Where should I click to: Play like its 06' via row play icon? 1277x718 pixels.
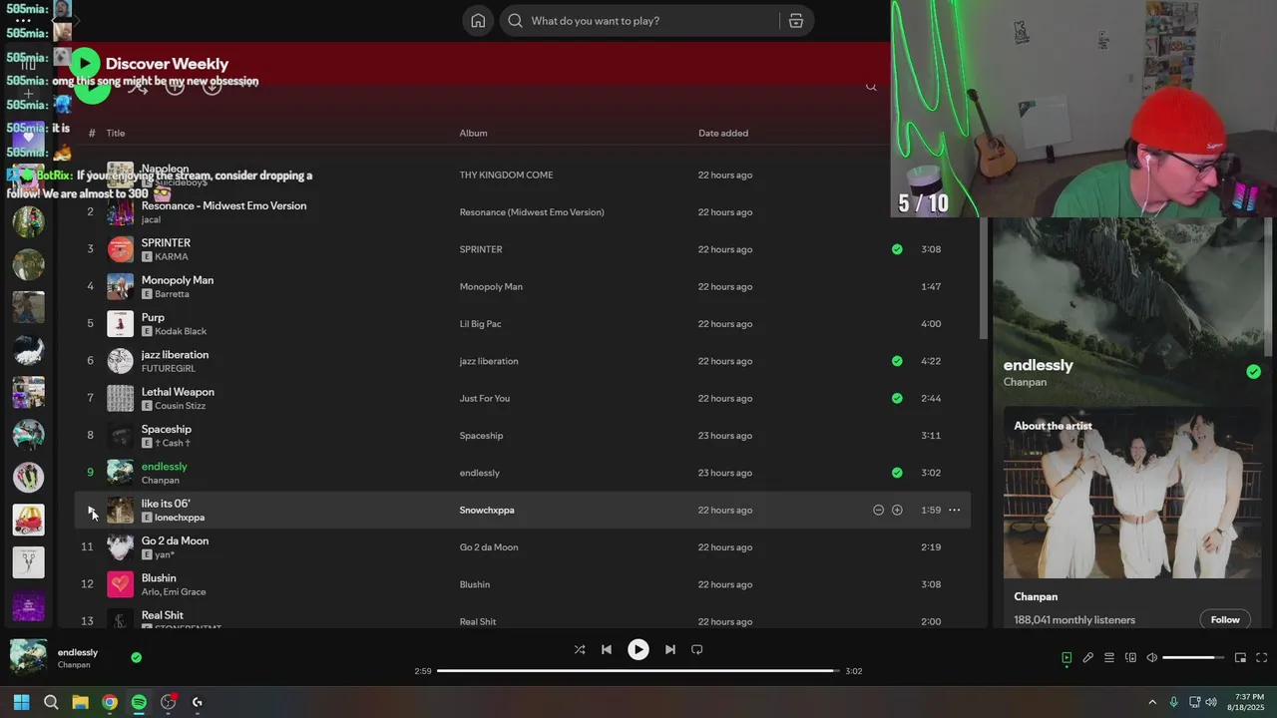(x=90, y=511)
